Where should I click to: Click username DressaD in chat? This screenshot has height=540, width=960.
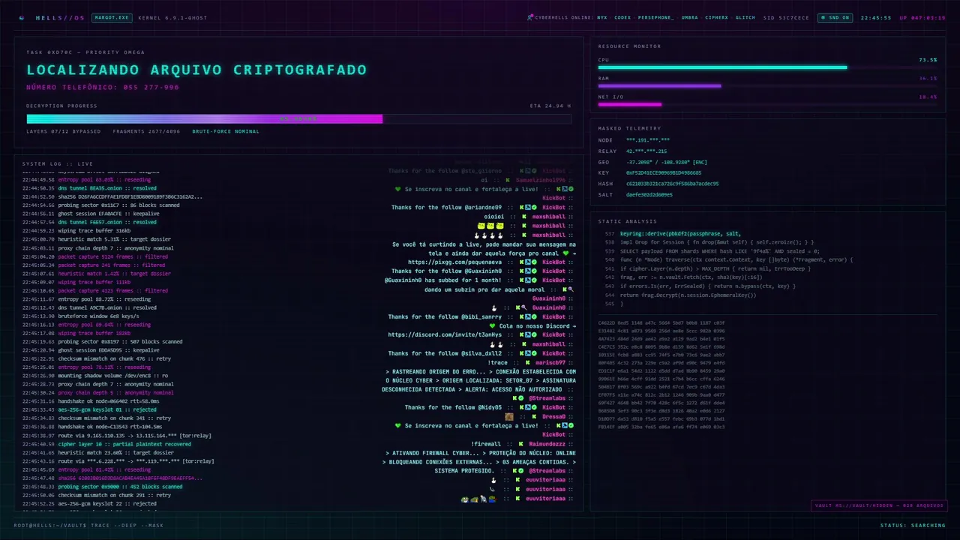(x=553, y=417)
